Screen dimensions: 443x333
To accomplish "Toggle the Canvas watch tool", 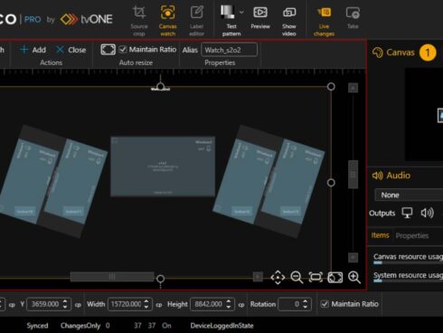I will tap(167, 21).
